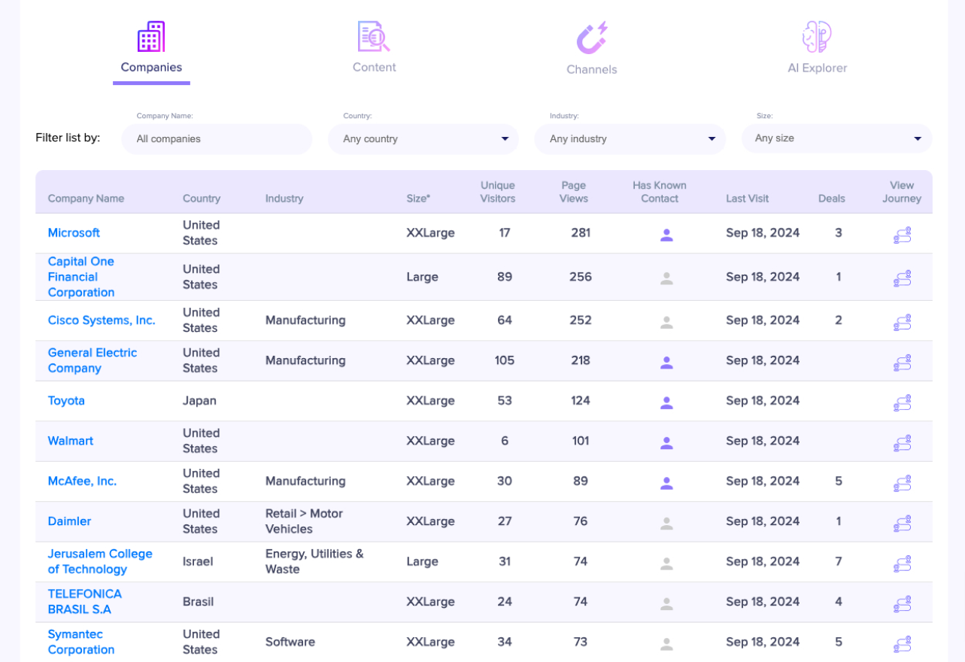Screen dimensions: 965x662
Task: Click the Content magnifier document icon
Action: click(374, 36)
